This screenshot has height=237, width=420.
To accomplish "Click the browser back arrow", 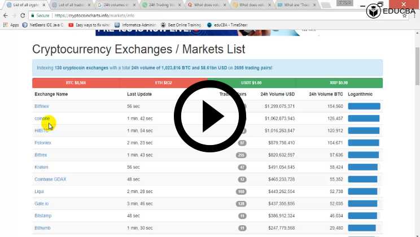I will pos(7,15).
